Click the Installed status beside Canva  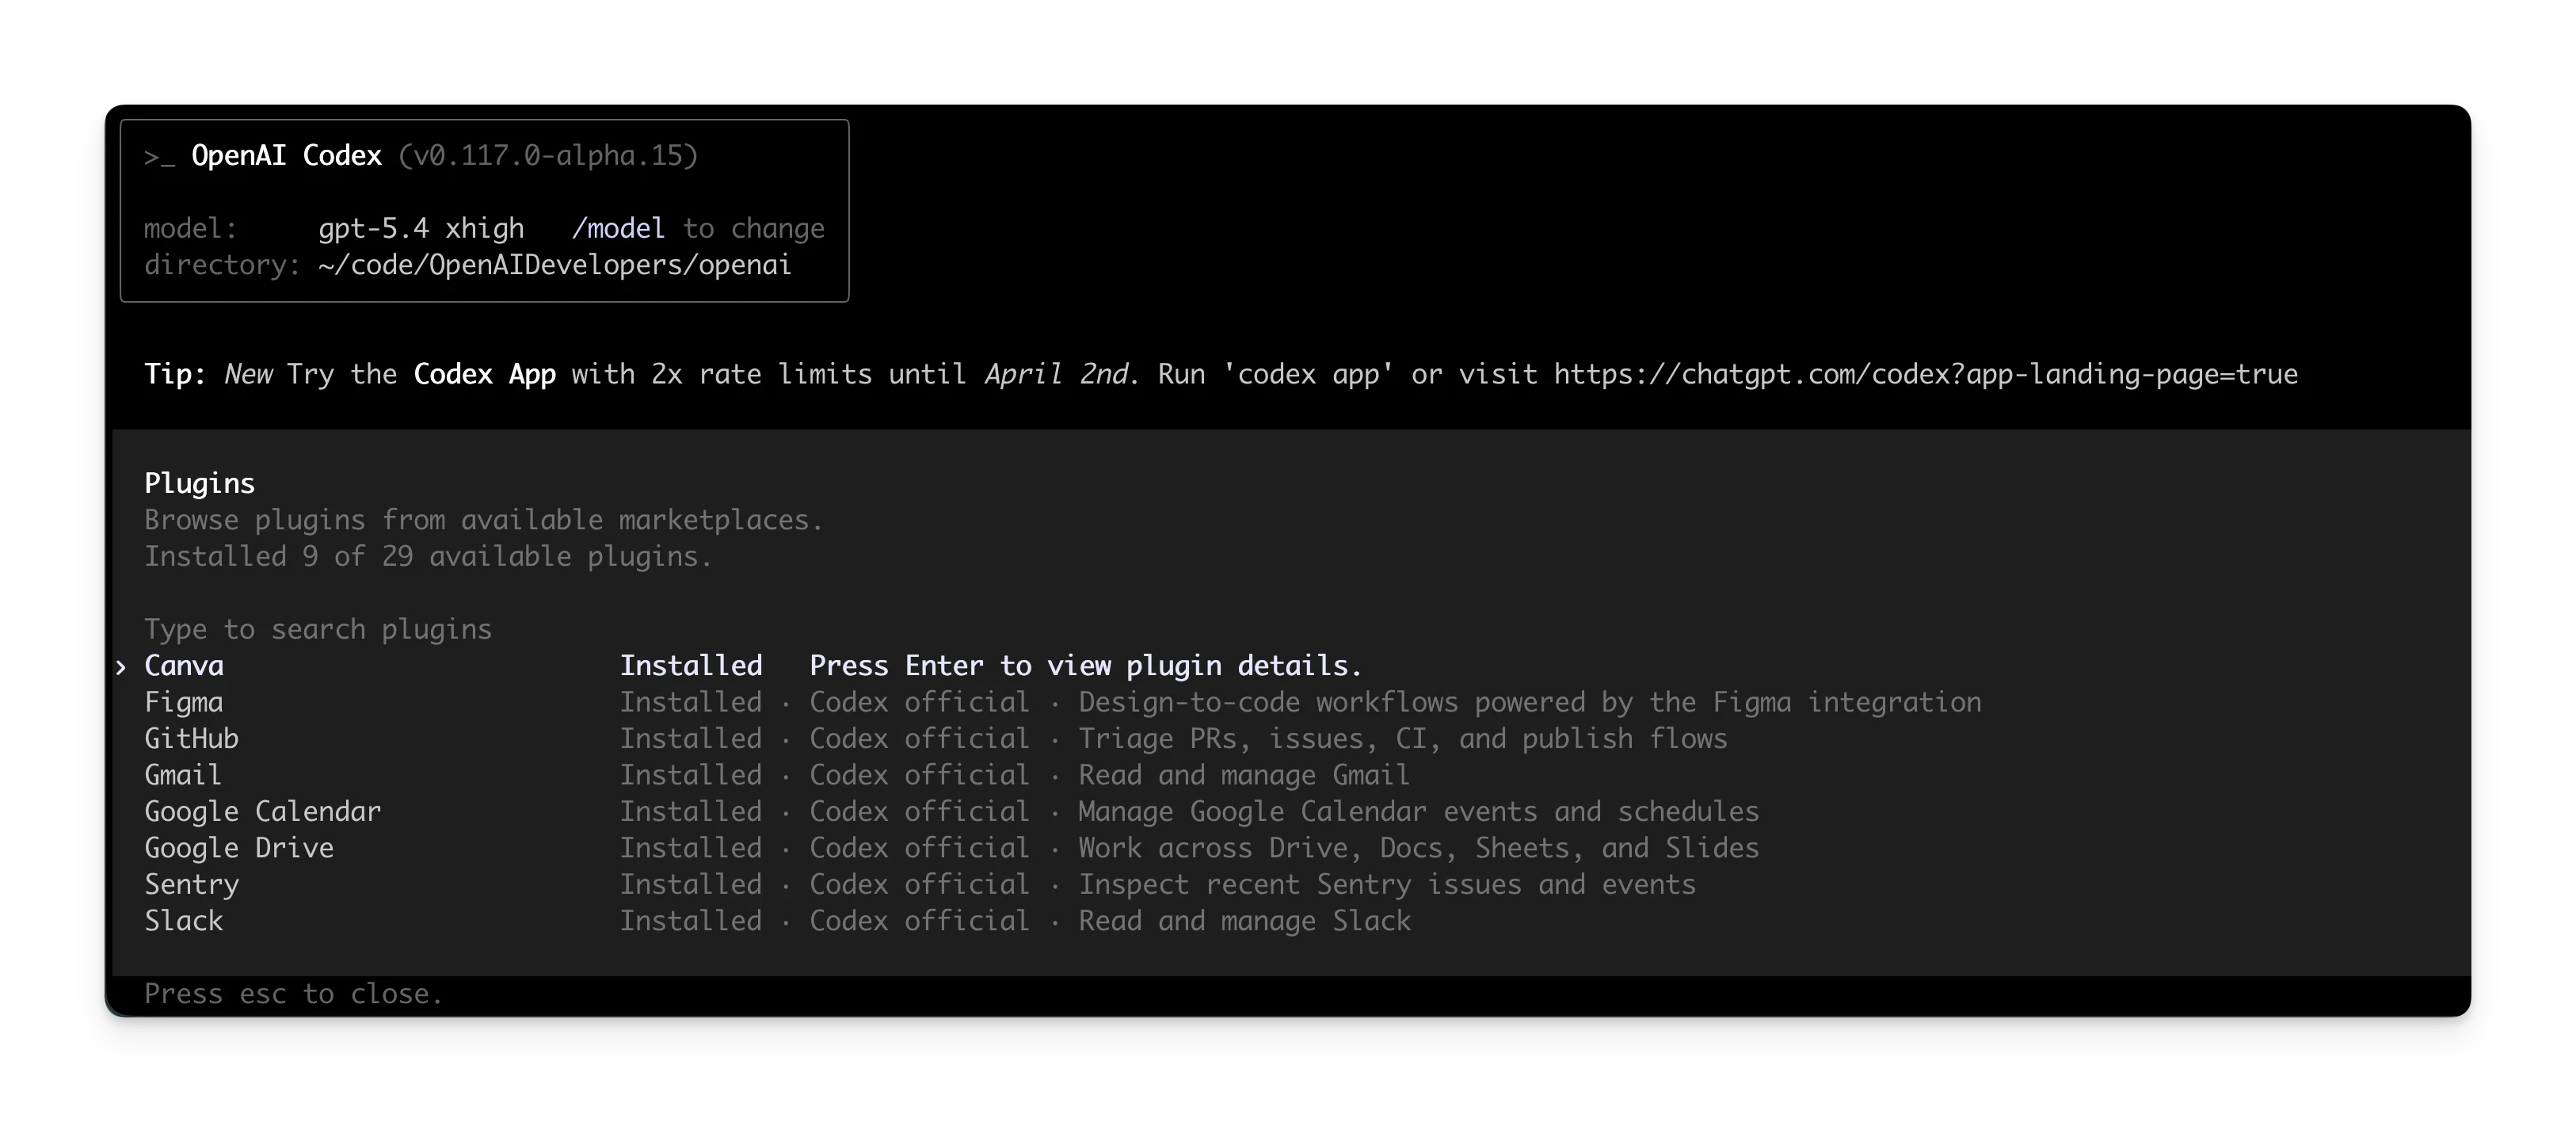click(x=691, y=666)
